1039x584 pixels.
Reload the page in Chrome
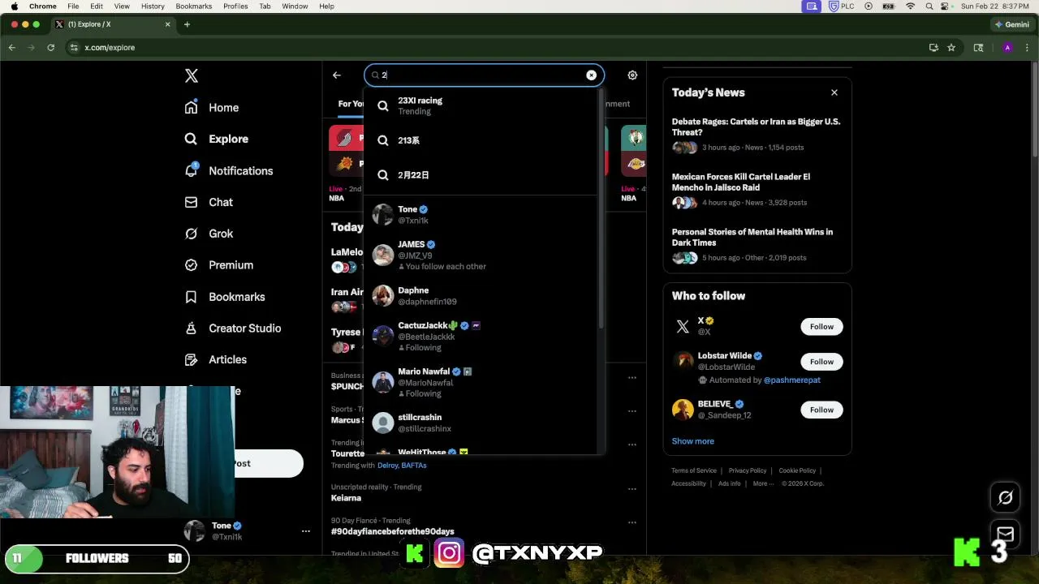click(51, 48)
